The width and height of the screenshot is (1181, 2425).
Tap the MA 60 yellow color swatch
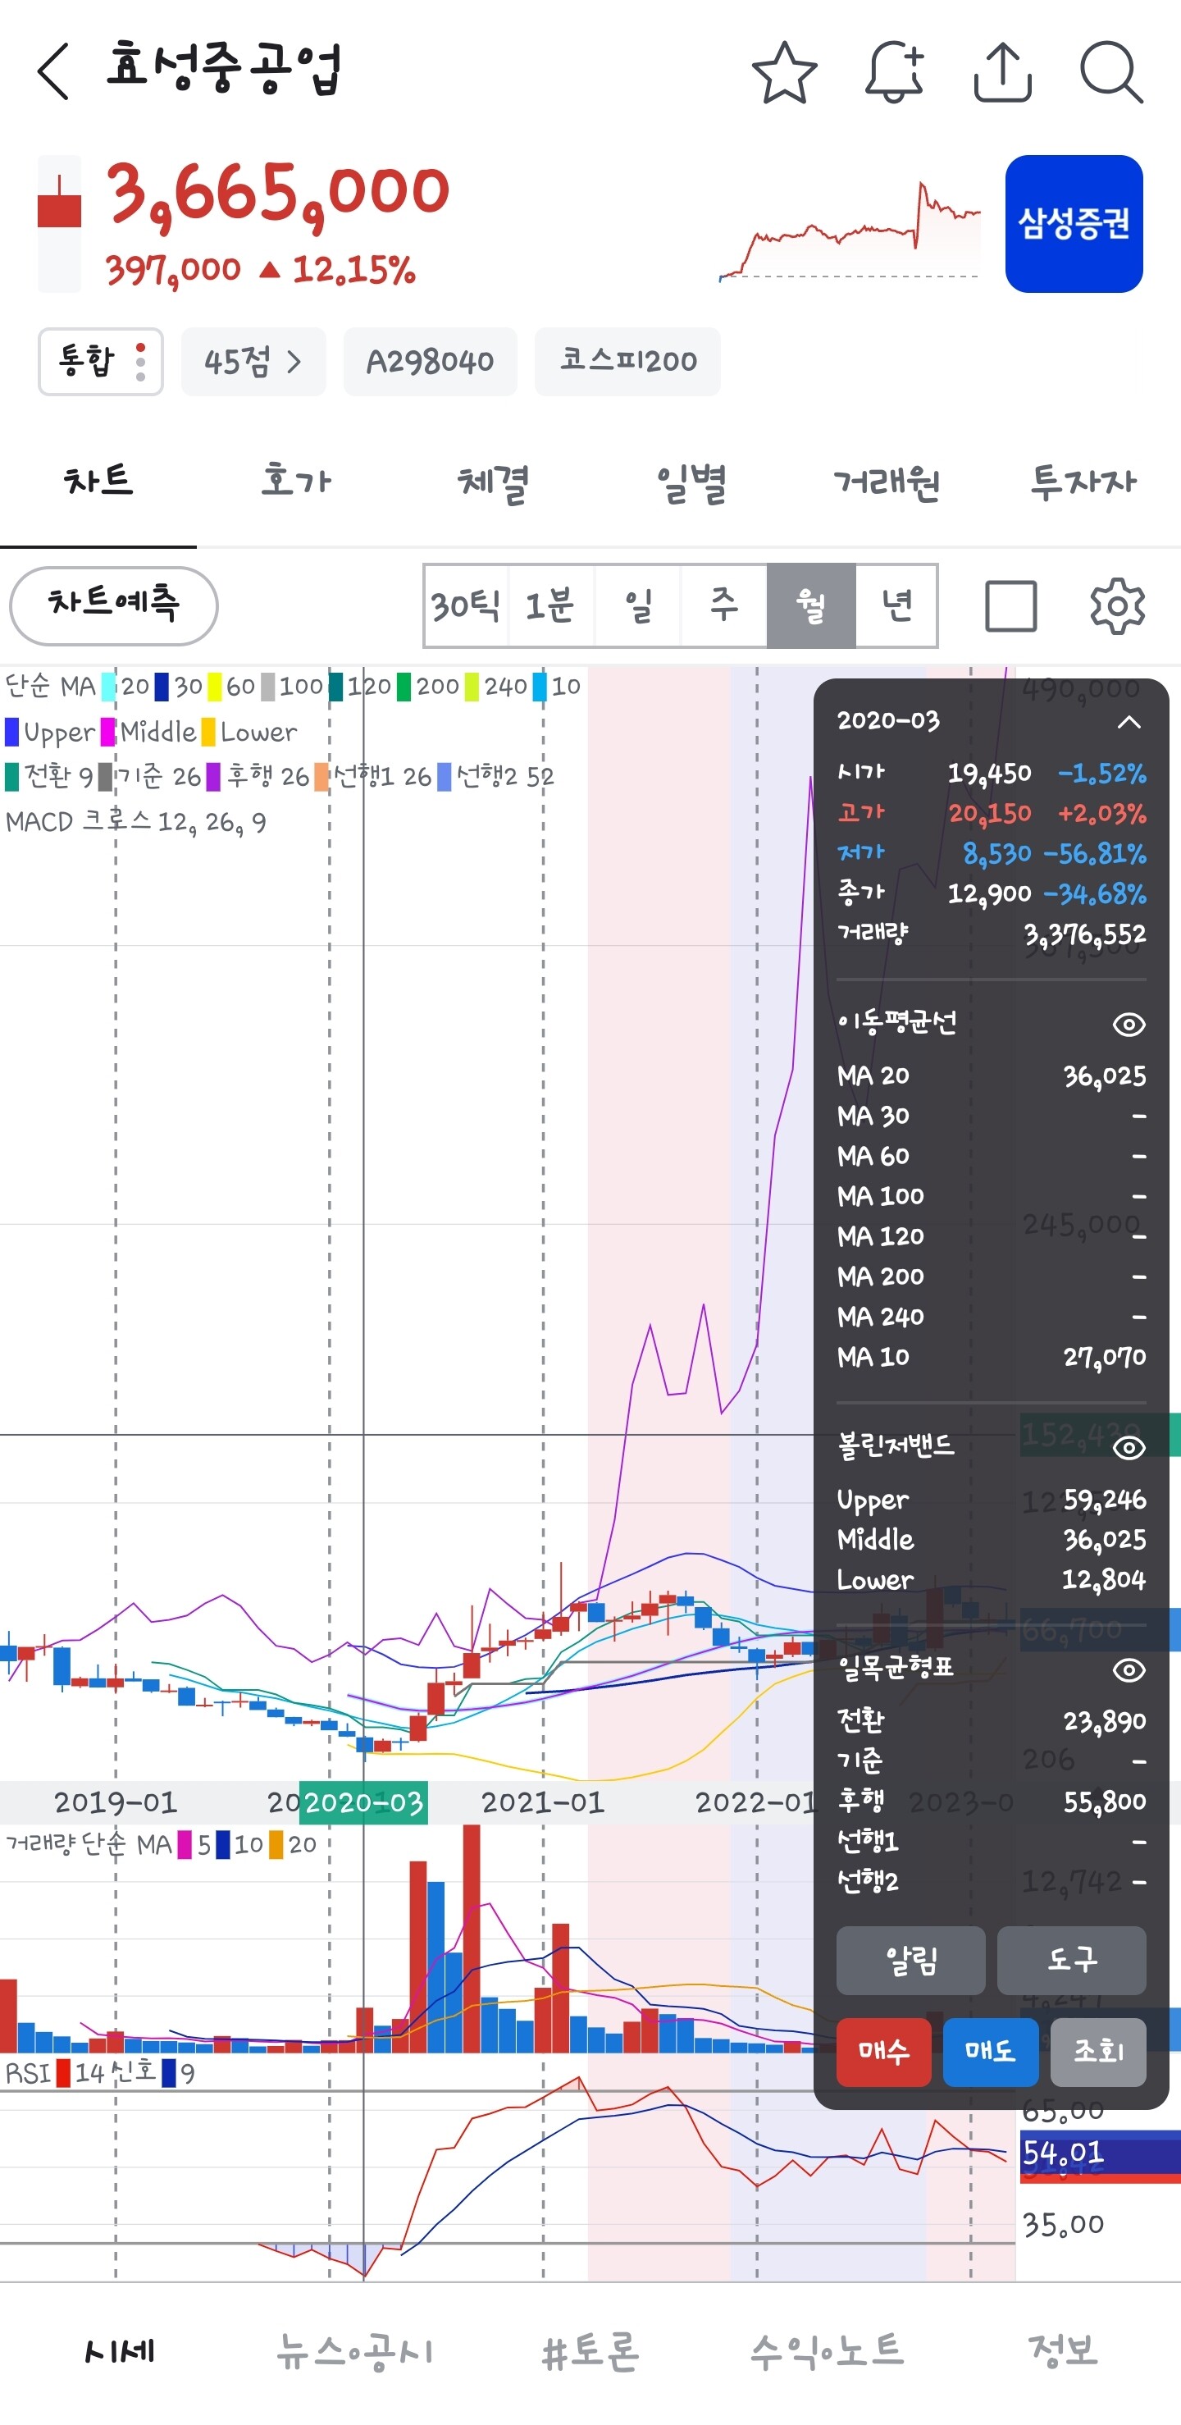tap(215, 687)
